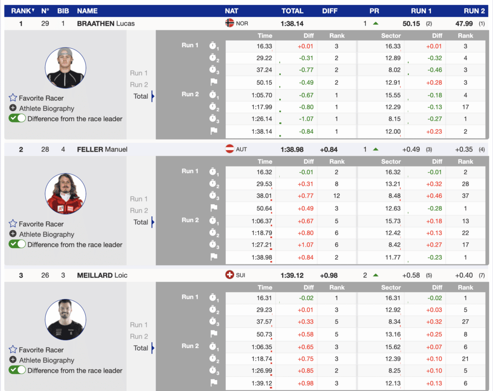
Task: Toggle Feller's difference from race leader switch
Action: coord(17,244)
